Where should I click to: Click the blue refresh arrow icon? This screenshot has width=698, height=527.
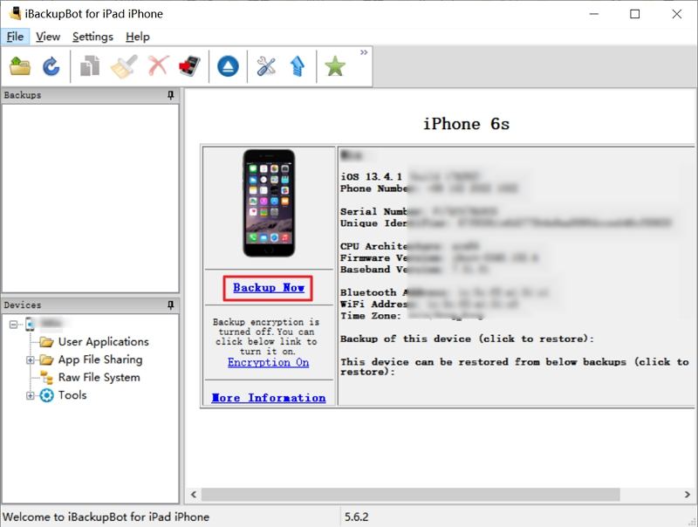click(51, 66)
